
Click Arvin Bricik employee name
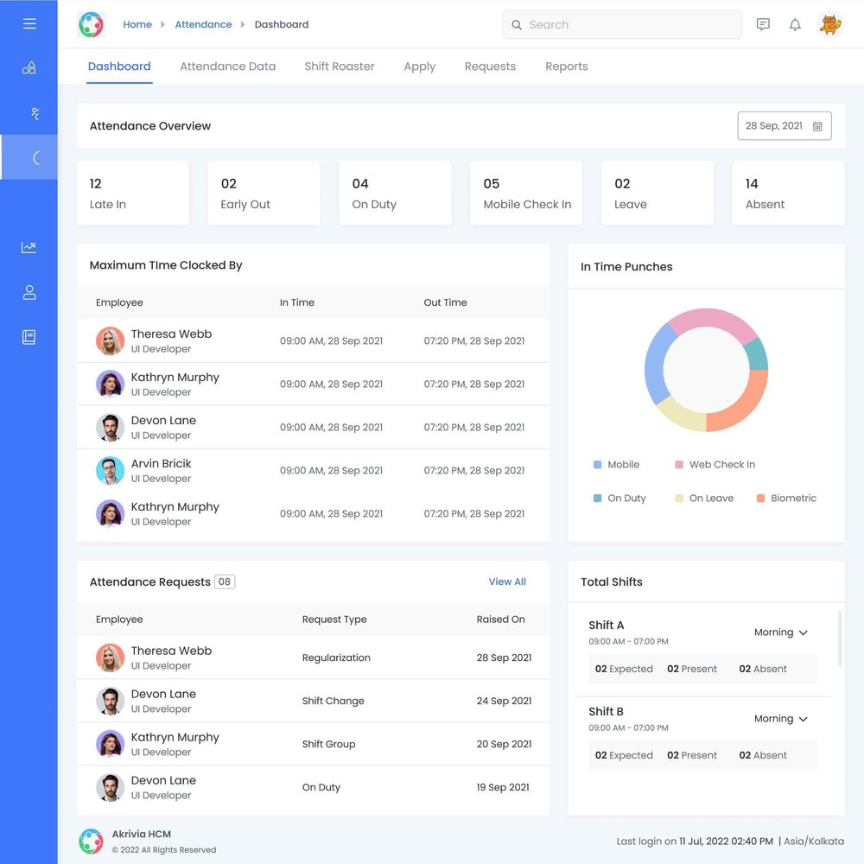pyautogui.click(x=161, y=464)
